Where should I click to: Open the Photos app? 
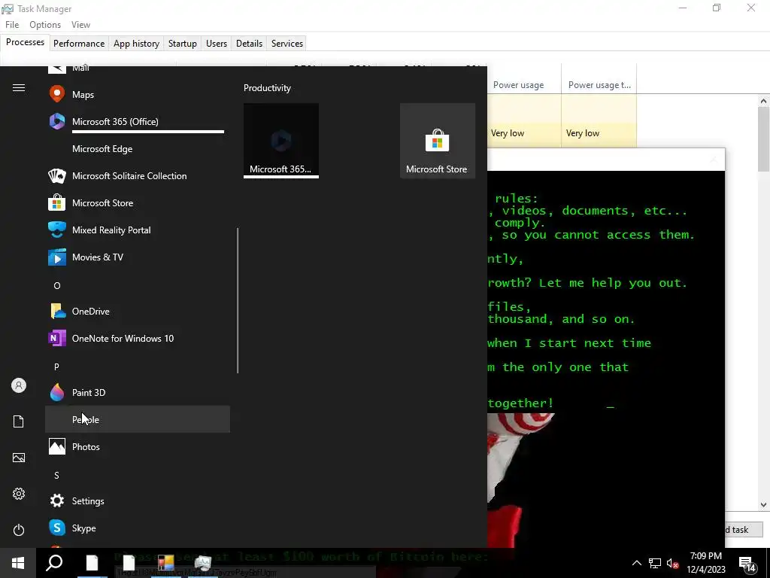[x=138, y=446]
